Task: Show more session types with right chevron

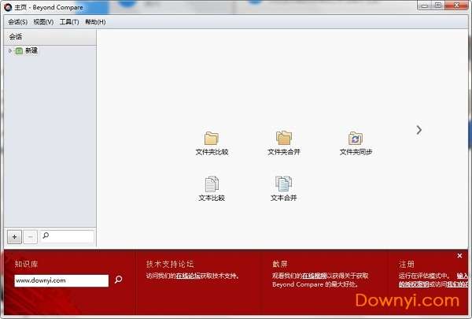Action: (419, 130)
